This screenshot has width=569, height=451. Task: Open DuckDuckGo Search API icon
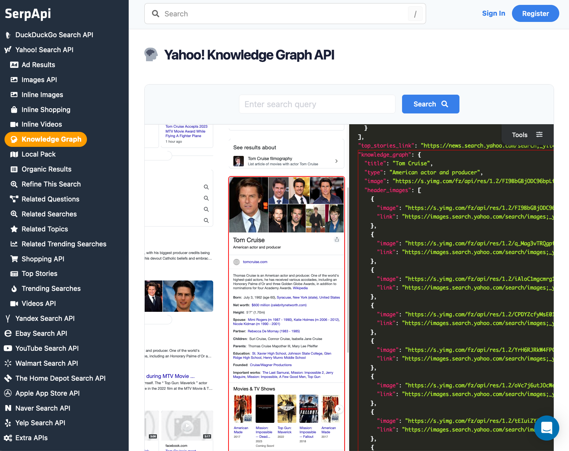8,35
